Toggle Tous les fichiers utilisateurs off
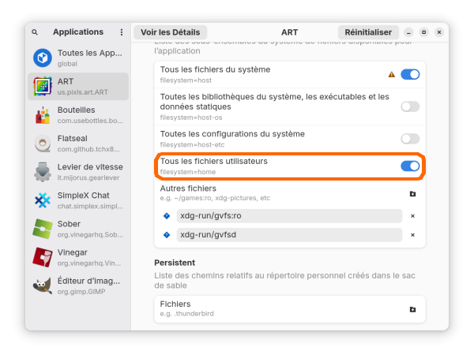 click(410, 166)
